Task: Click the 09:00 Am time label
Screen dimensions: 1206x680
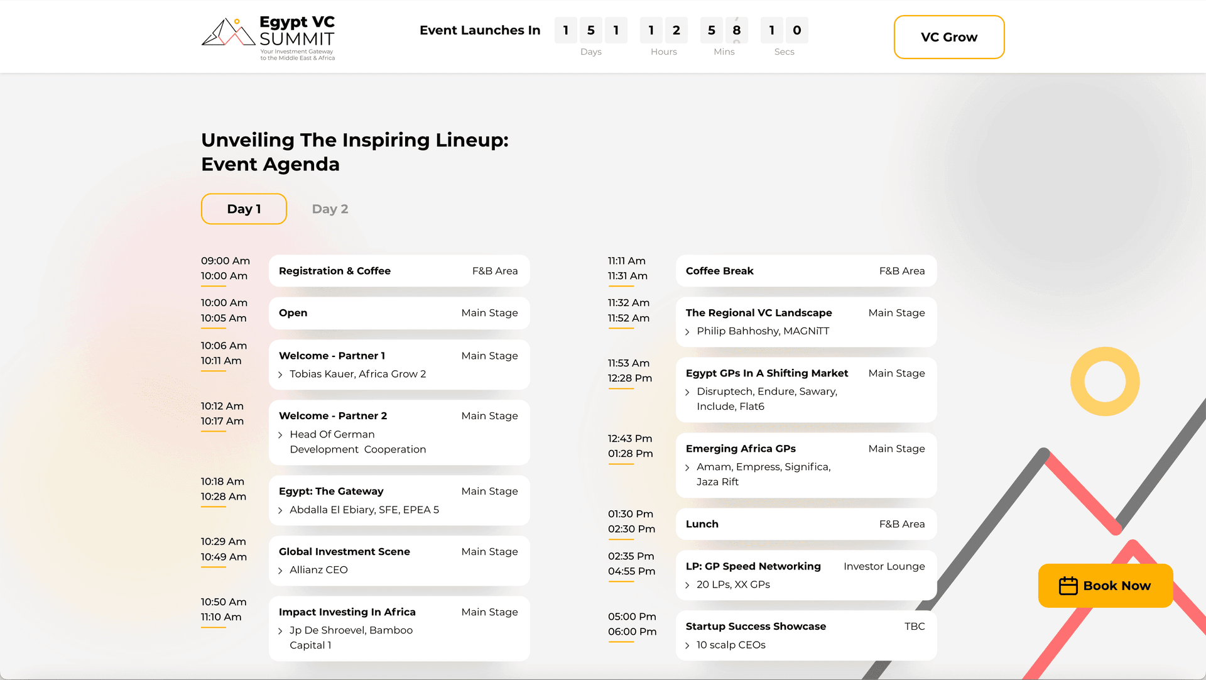Action: (x=225, y=261)
